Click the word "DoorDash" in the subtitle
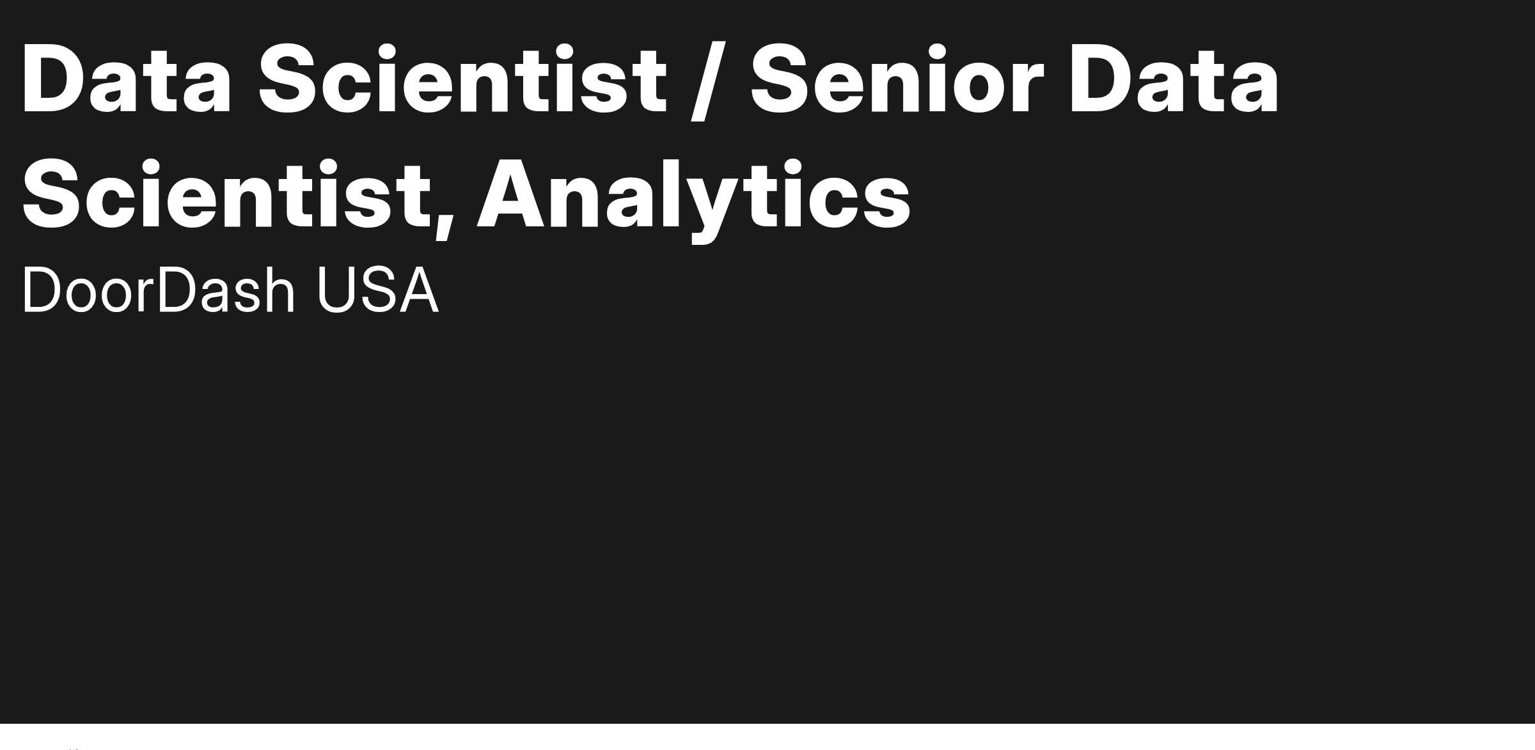 coord(159,291)
